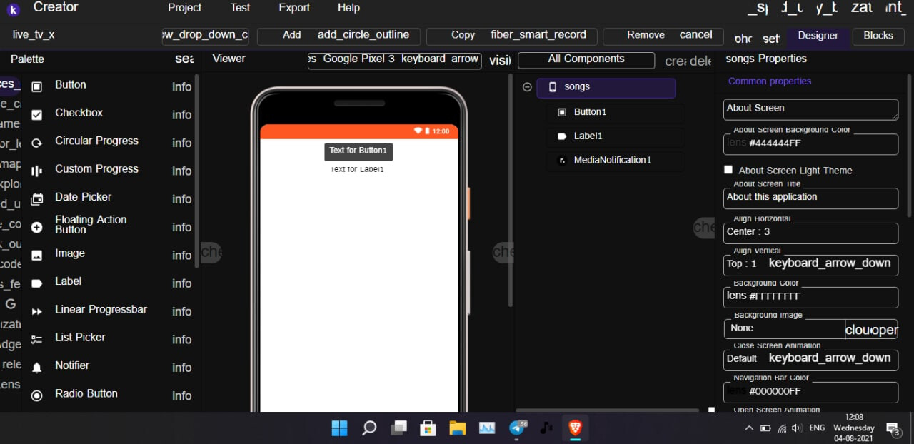Select the Circular Progress icon in palette
This screenshot has width=914, height=444.
point(38,142)
